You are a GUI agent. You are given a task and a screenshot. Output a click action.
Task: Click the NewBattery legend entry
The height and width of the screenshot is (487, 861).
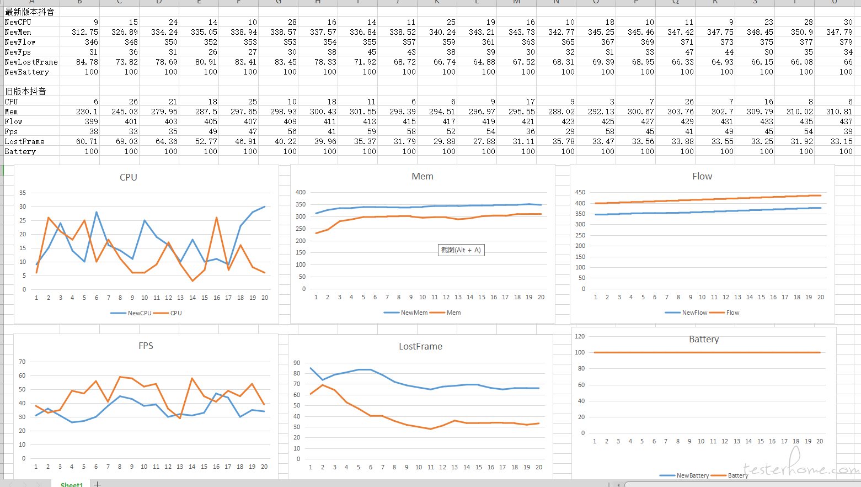684,475
